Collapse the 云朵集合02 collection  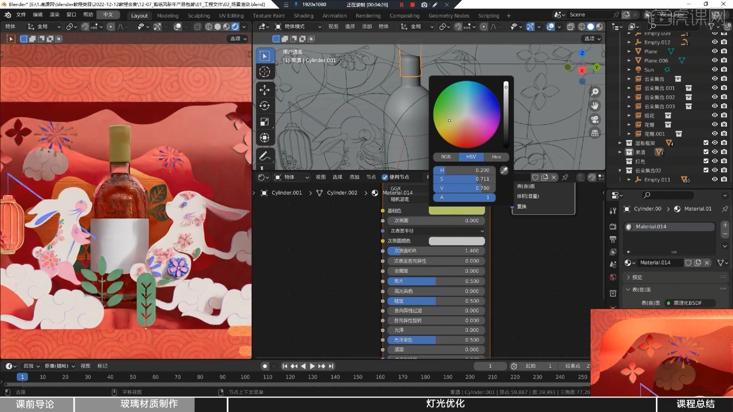coord(620,171)
